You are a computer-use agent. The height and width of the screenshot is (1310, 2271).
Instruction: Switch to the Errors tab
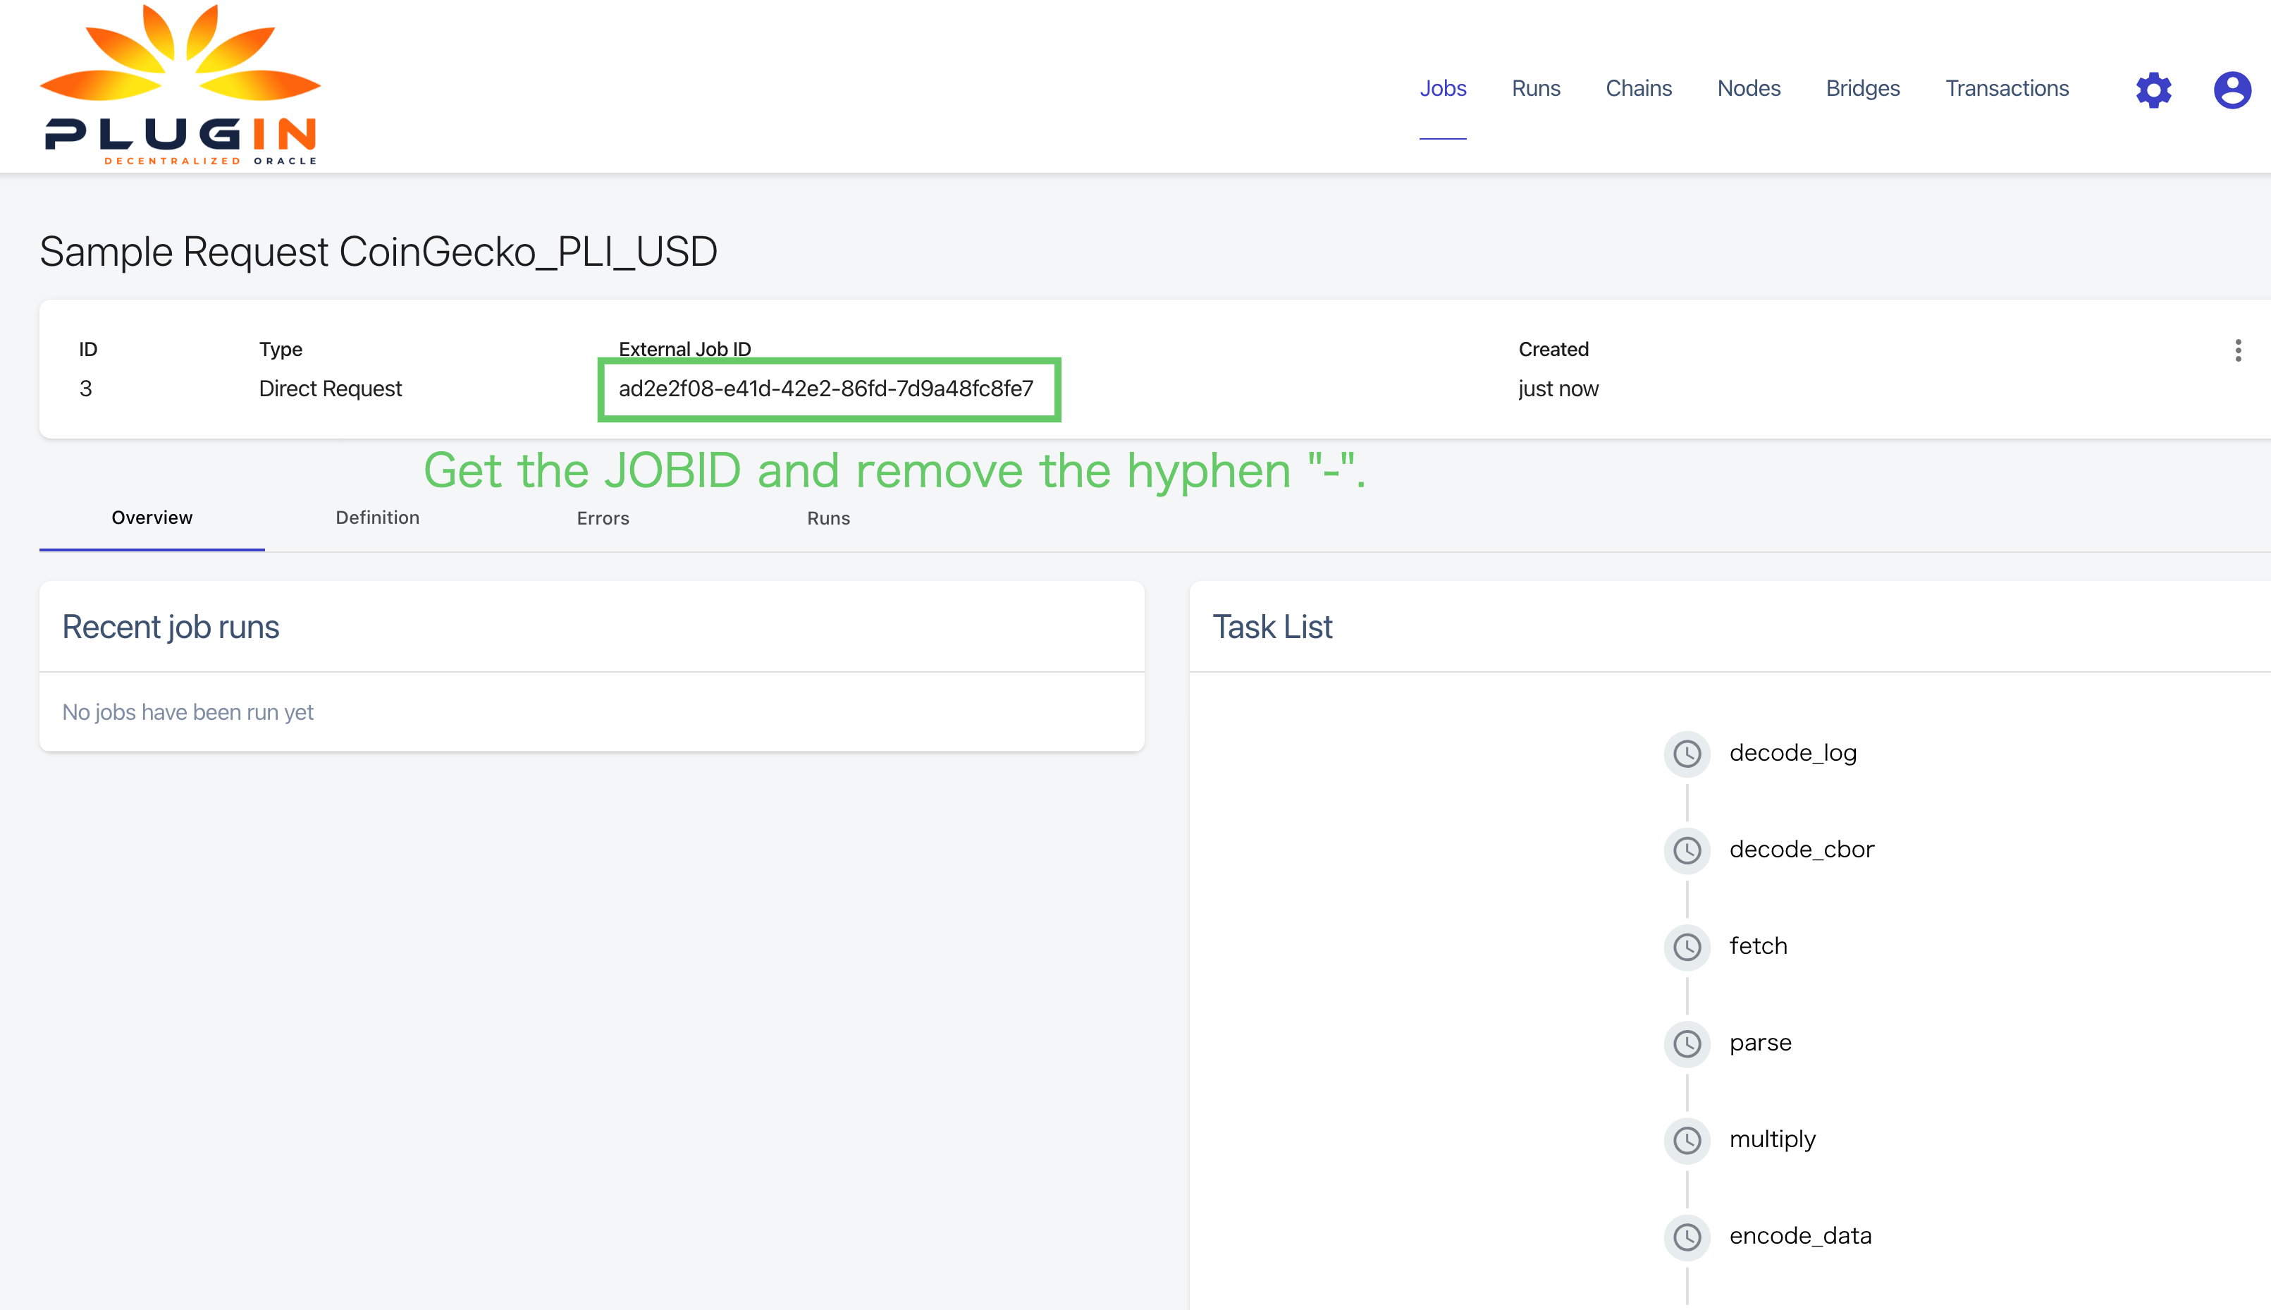click(x=603, y=518)
